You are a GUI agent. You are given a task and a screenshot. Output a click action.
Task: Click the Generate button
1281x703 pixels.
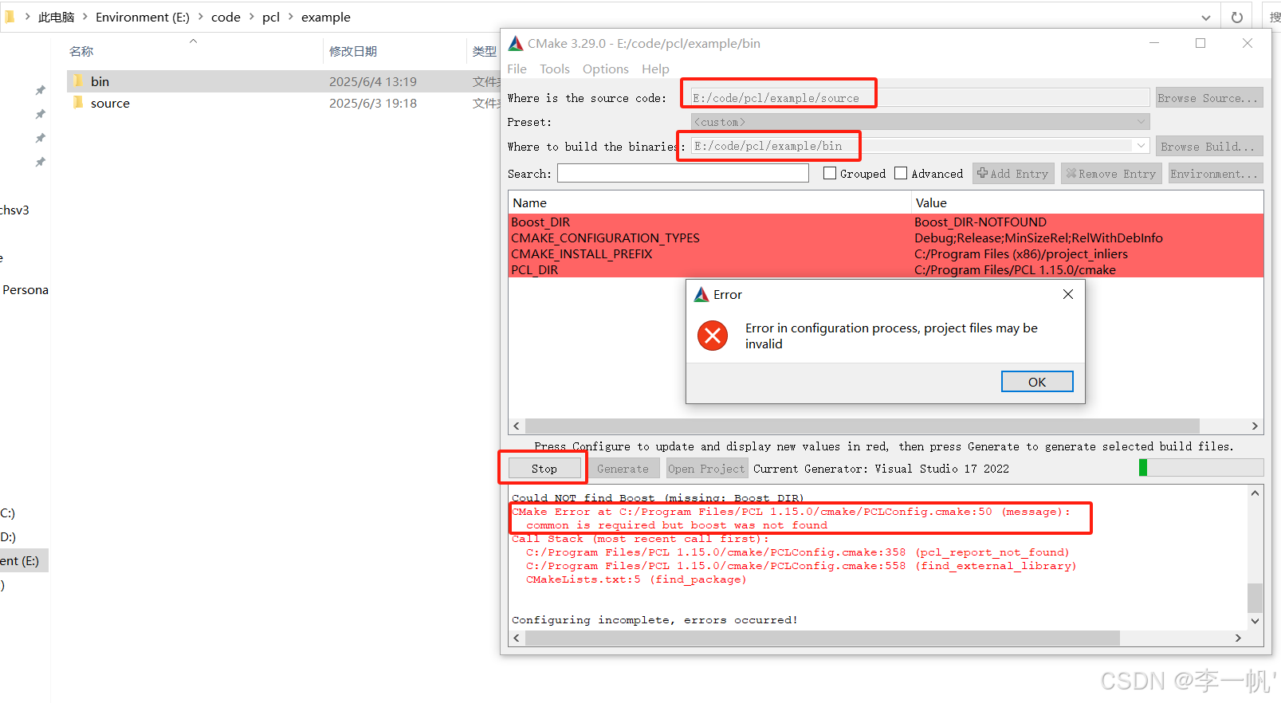(623, 469)
